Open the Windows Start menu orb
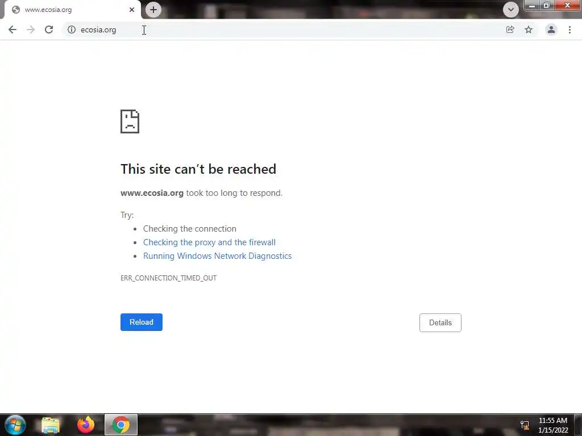 tap(15, 425)
